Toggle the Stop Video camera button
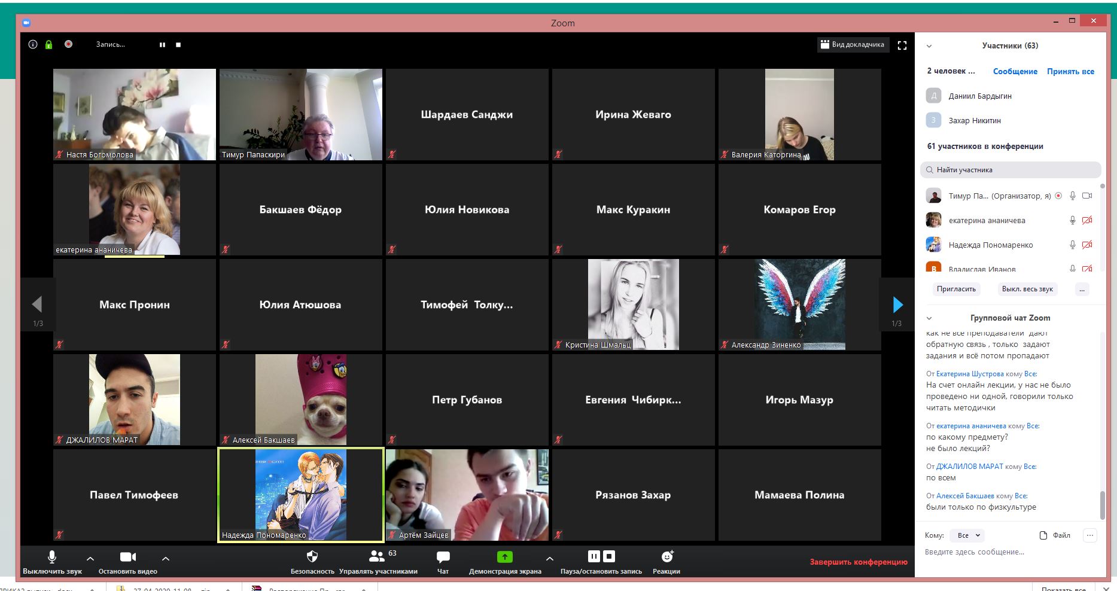Viewport: 1117px width, 591px height. [x=128, y=557]
